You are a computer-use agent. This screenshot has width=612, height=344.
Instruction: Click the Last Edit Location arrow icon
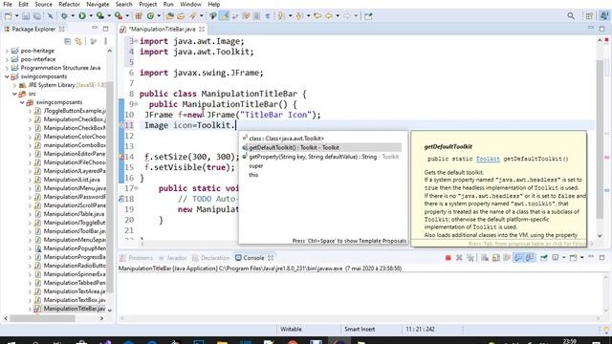317,16
